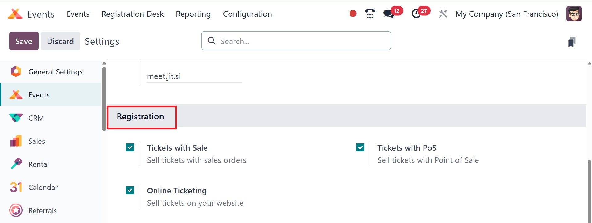Uncheck Tickets with Sale checkbox
Screen dimensions: 592x223
[x=130, y=148]
